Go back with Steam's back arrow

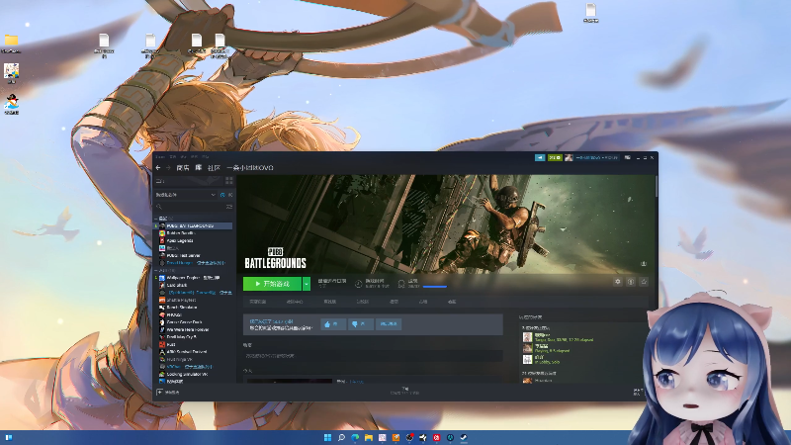coord(158,167)
